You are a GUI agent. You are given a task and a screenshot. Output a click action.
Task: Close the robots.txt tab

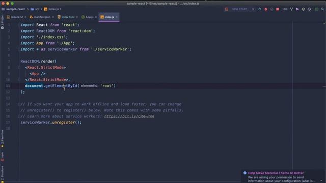click(x=25, y=17)
